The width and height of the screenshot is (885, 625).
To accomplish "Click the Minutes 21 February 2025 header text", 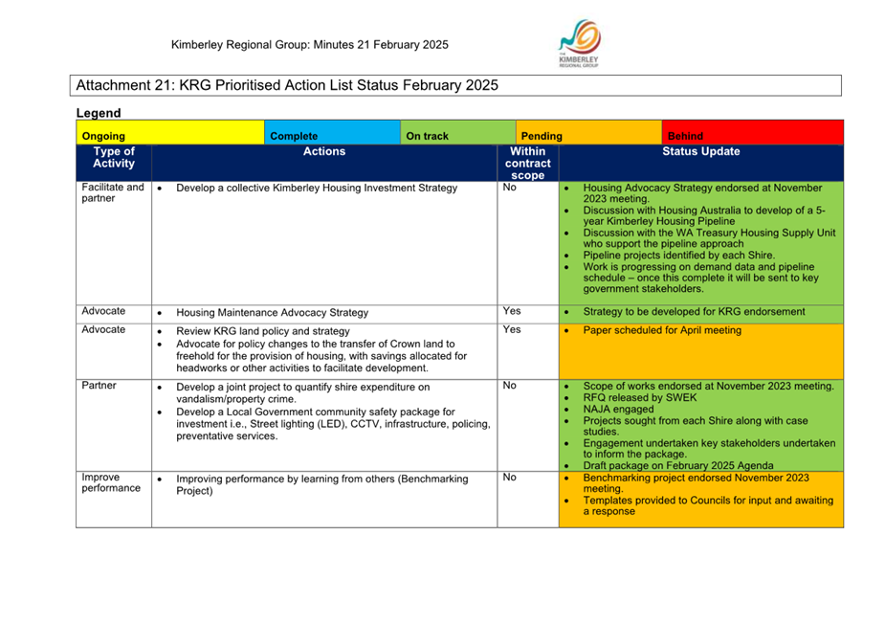I will [381, 45].
